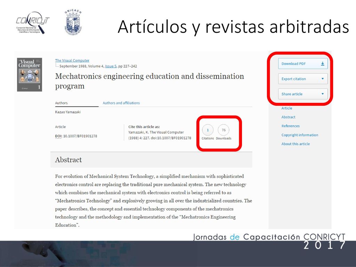Image resolution: width=356 pixels, height=267 pixels.
Task: Click the Cite this article as label
Action: (144, 127)
